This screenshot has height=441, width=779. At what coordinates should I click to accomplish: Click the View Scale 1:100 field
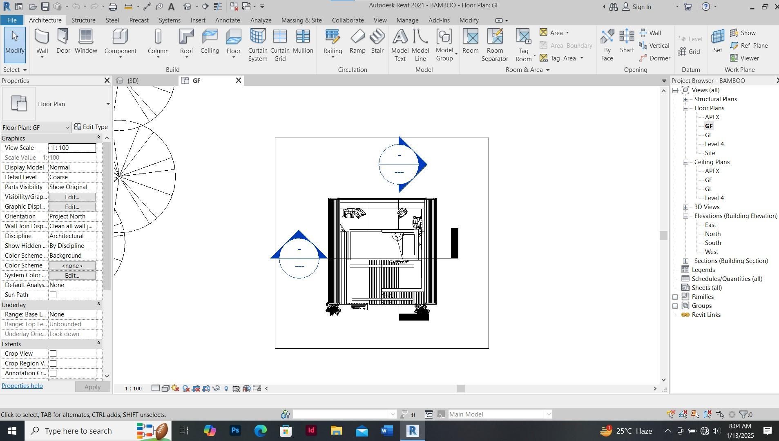[72, 148]
